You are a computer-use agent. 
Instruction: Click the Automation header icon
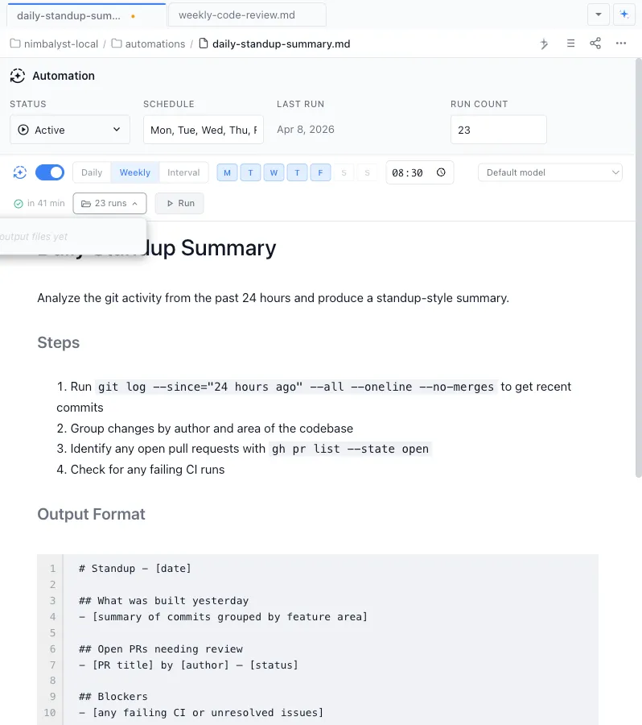(18, 76)
